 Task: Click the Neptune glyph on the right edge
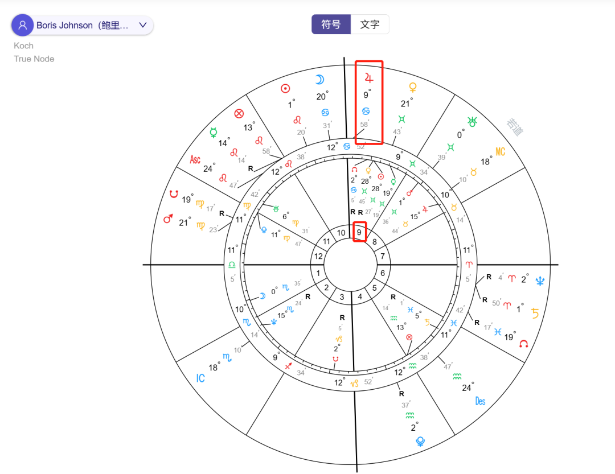(x=539, y=279)
